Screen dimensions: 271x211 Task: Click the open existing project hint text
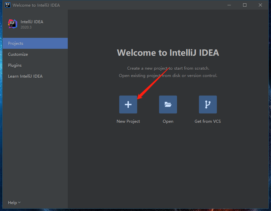click(168, 75)
